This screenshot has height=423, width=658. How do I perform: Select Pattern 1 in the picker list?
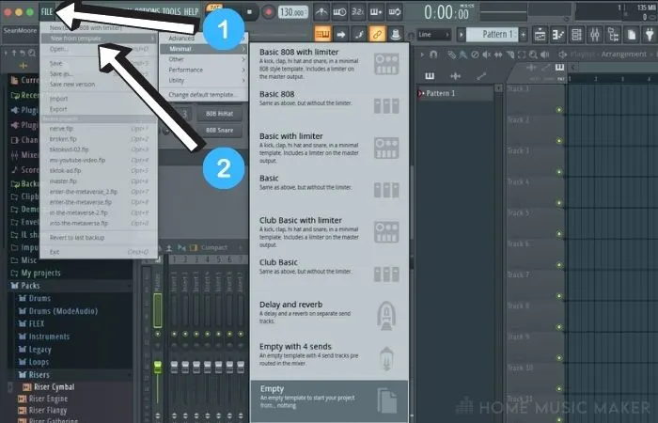coord(456,93)
